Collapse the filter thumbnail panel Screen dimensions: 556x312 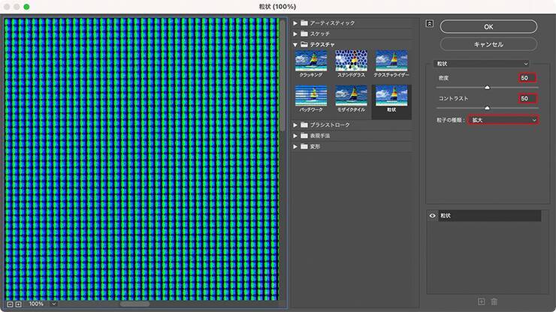click(429, 23)
